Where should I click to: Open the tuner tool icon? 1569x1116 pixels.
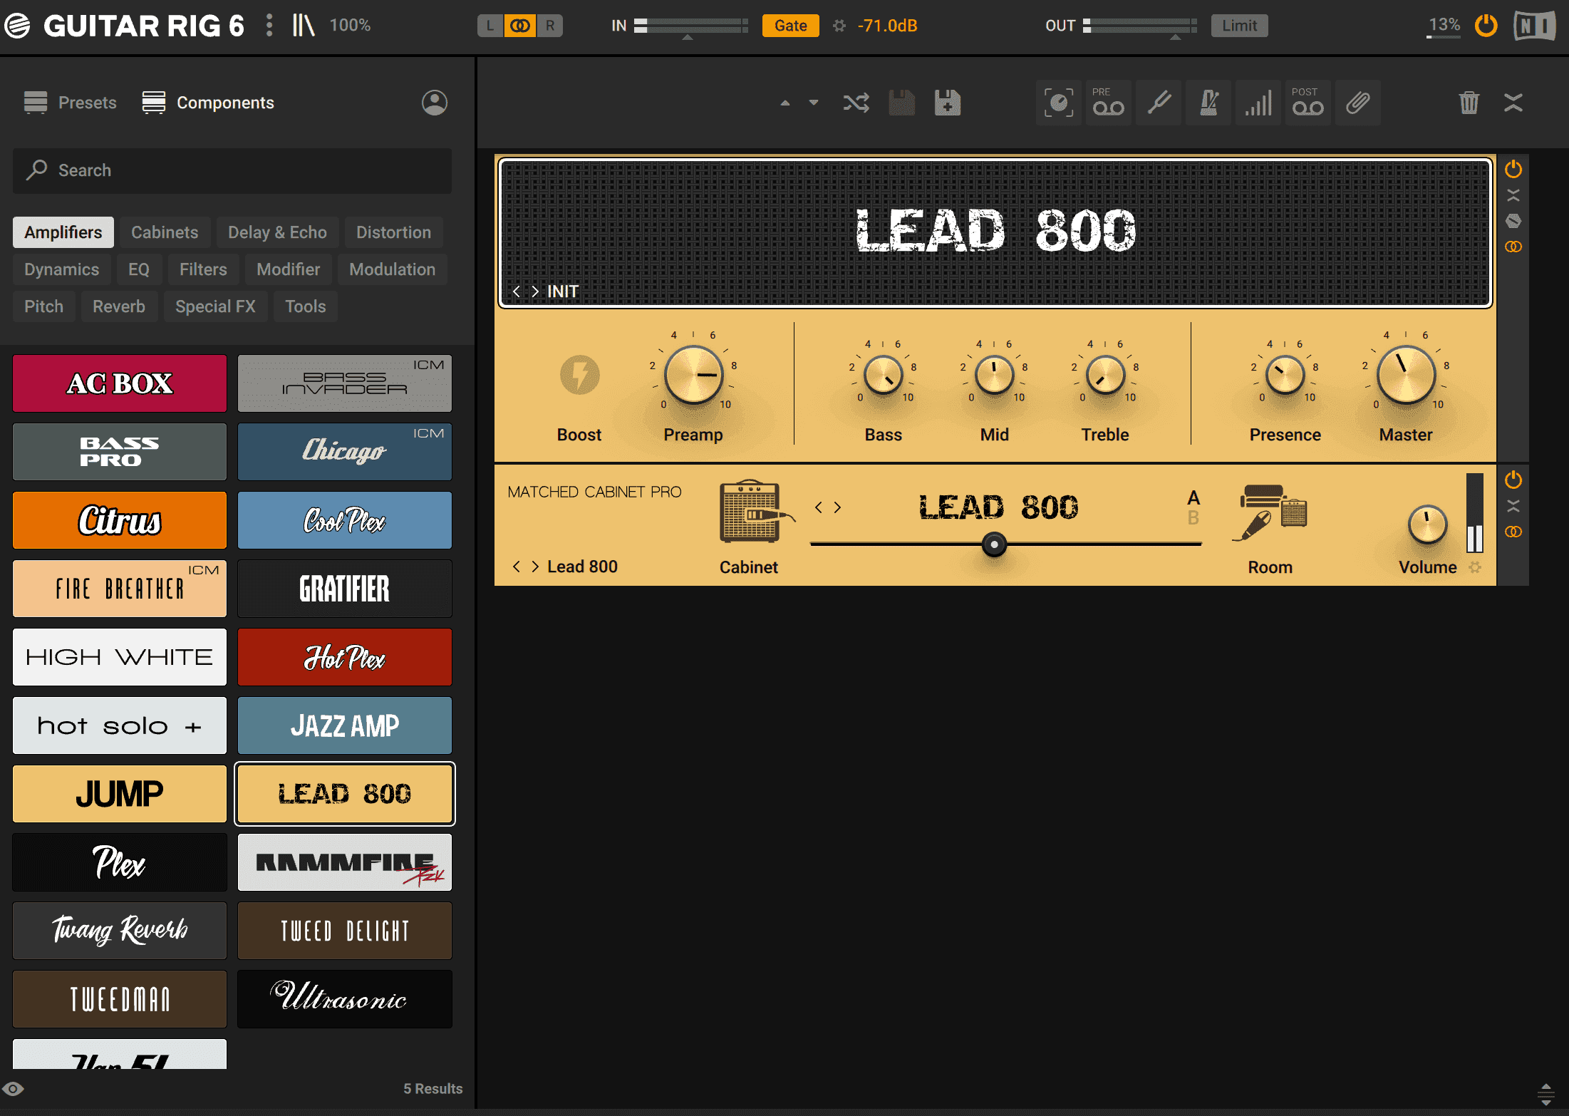point(1159,103)
